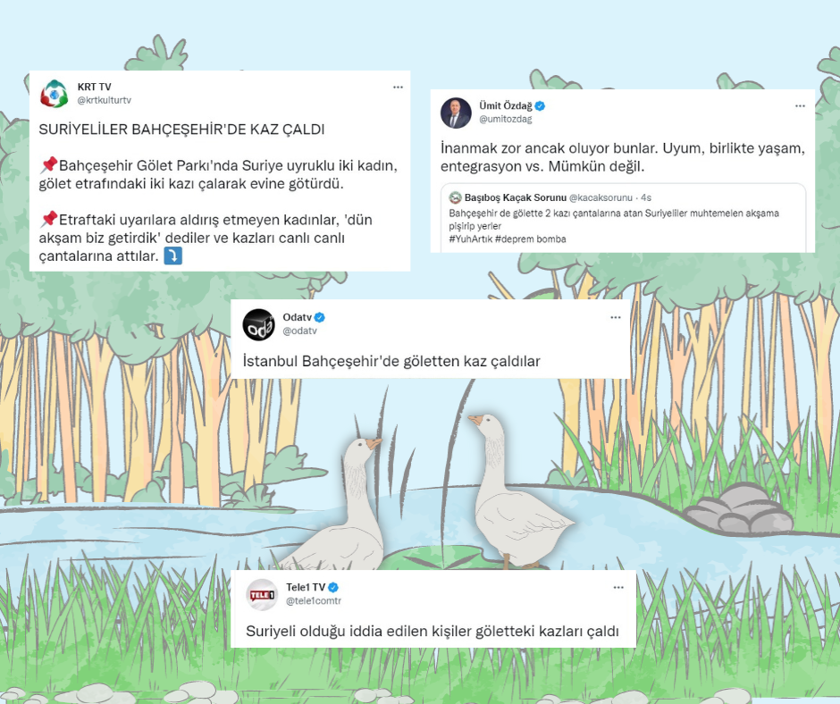Click Tele1 TV verified badge

(x=333, y=587)
